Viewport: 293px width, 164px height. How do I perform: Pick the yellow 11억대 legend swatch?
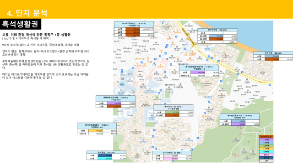pyautogui.click(x=266, y=149)
